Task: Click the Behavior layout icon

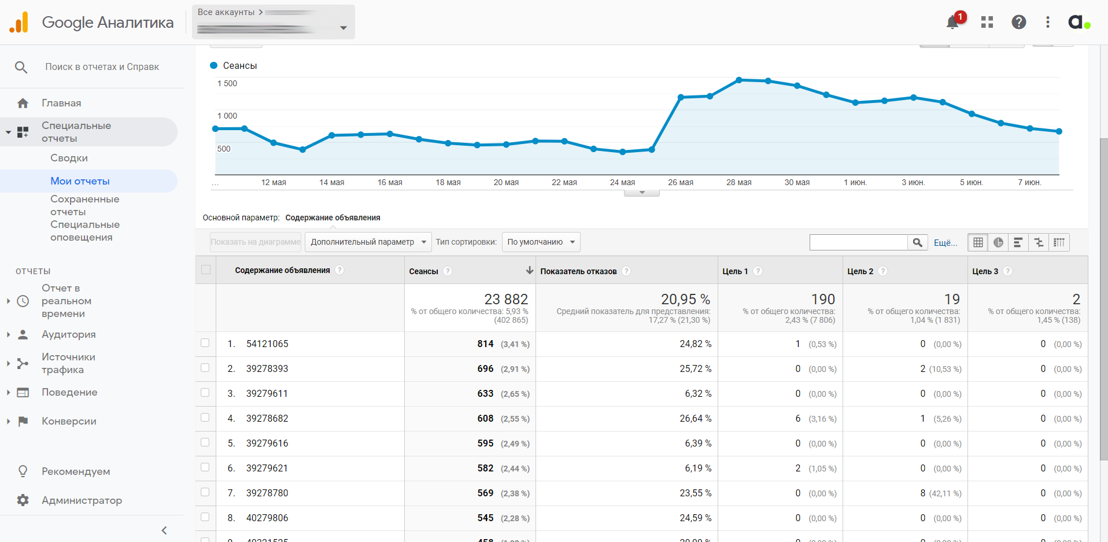Action: [23, 392]
